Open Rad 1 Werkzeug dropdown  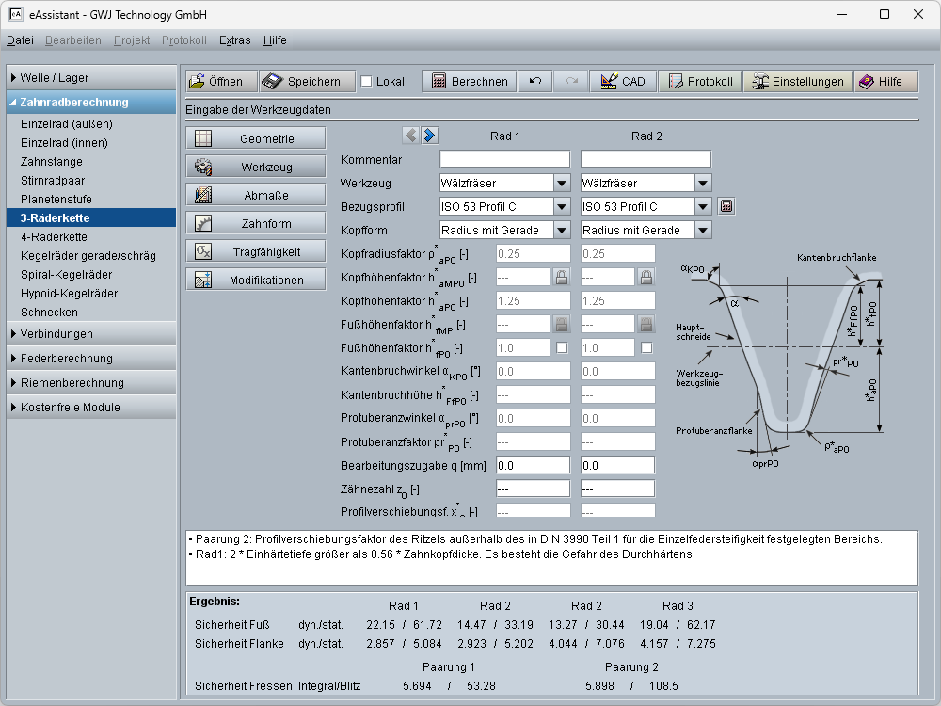(562, 183)
